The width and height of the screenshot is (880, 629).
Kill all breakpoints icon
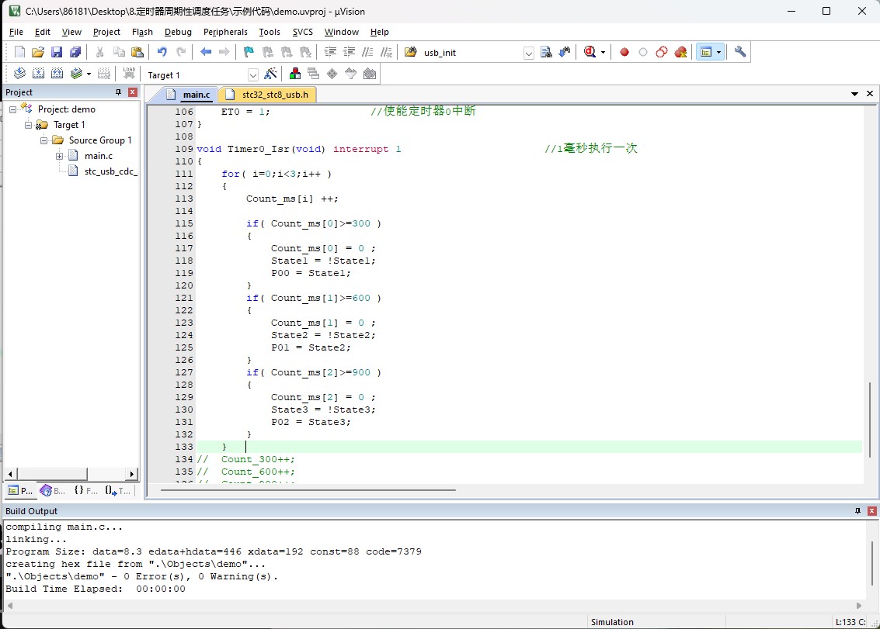click(680, 52)
